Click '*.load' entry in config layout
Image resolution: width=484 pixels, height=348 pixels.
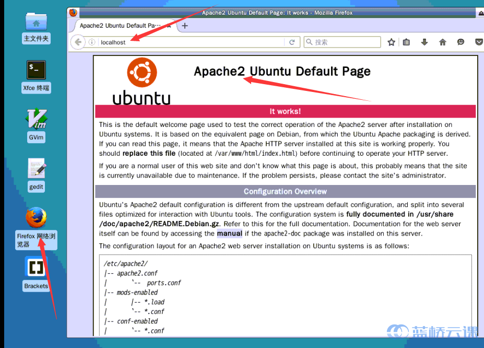click(x=155, y=302)
